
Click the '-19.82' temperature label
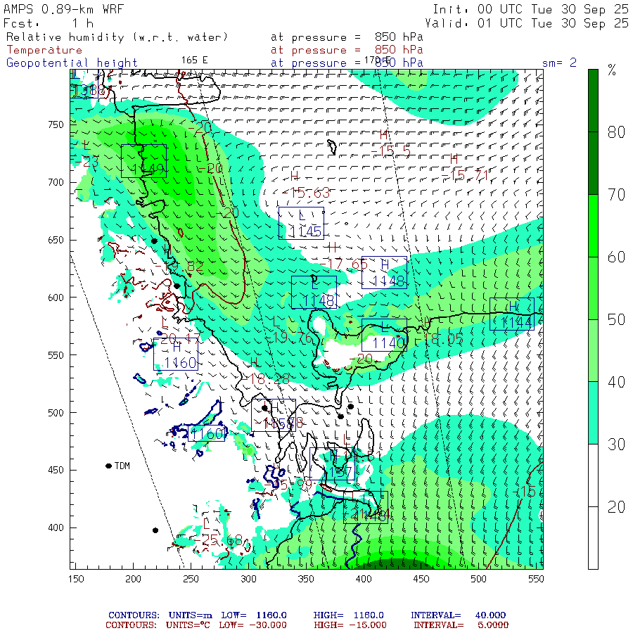coord(179,266)
